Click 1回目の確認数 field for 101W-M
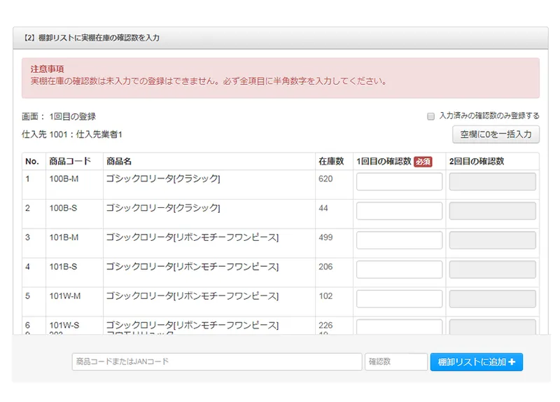The width and height of the screenshot is (560, 402). coord(399,299)
